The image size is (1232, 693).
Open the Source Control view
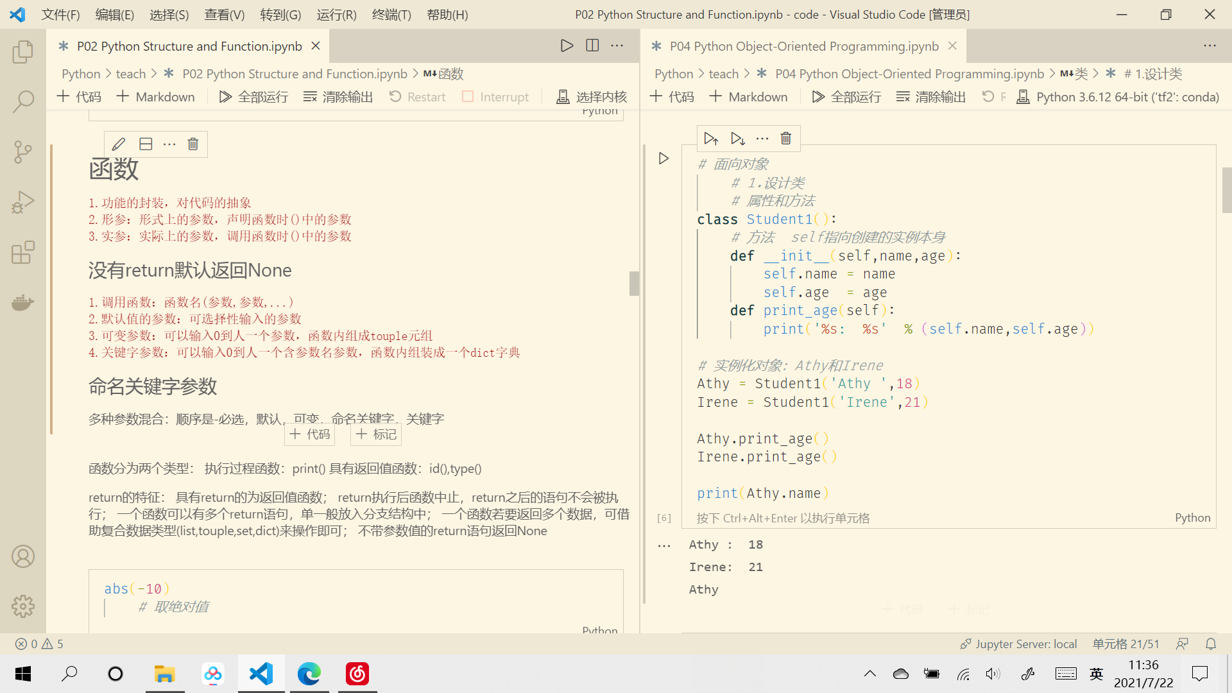pos(23,152)
